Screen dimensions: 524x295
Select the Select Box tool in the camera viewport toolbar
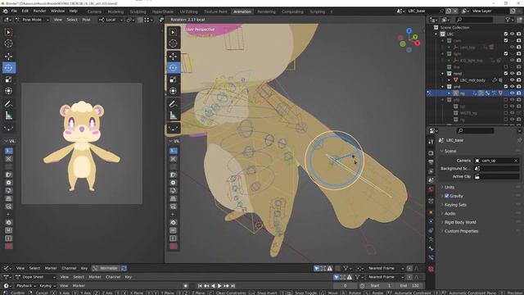point(9,32)
